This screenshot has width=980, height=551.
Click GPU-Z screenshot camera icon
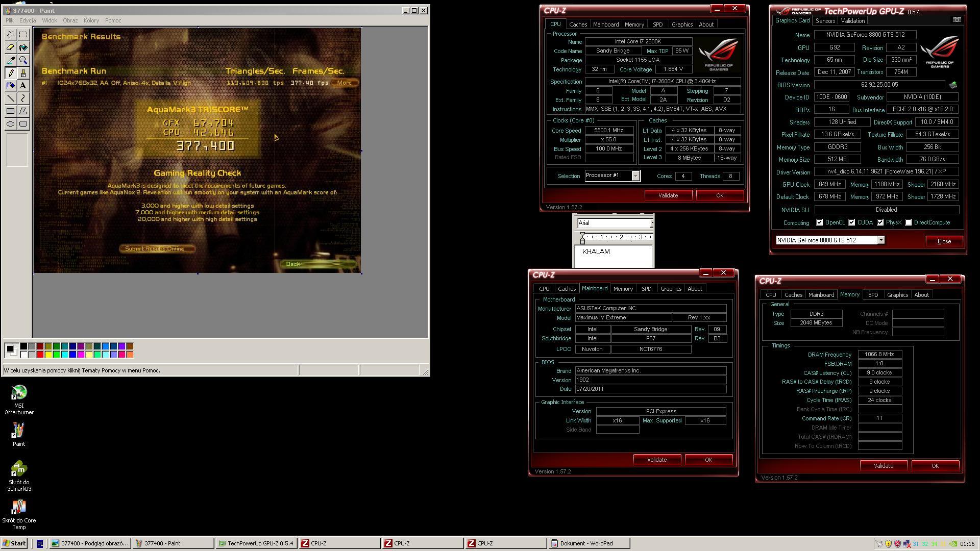click(x=957, y=20)
